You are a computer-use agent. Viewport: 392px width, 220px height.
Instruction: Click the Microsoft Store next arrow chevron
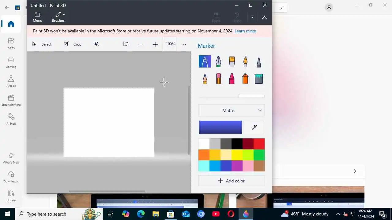[x=355, y=171]
